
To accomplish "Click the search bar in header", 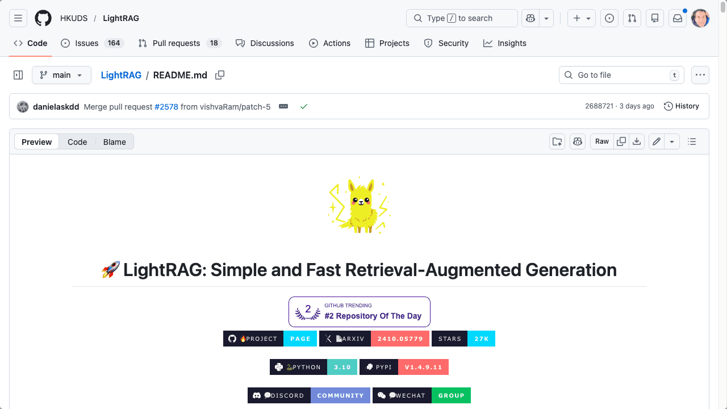I will click(x=462, y=18).
